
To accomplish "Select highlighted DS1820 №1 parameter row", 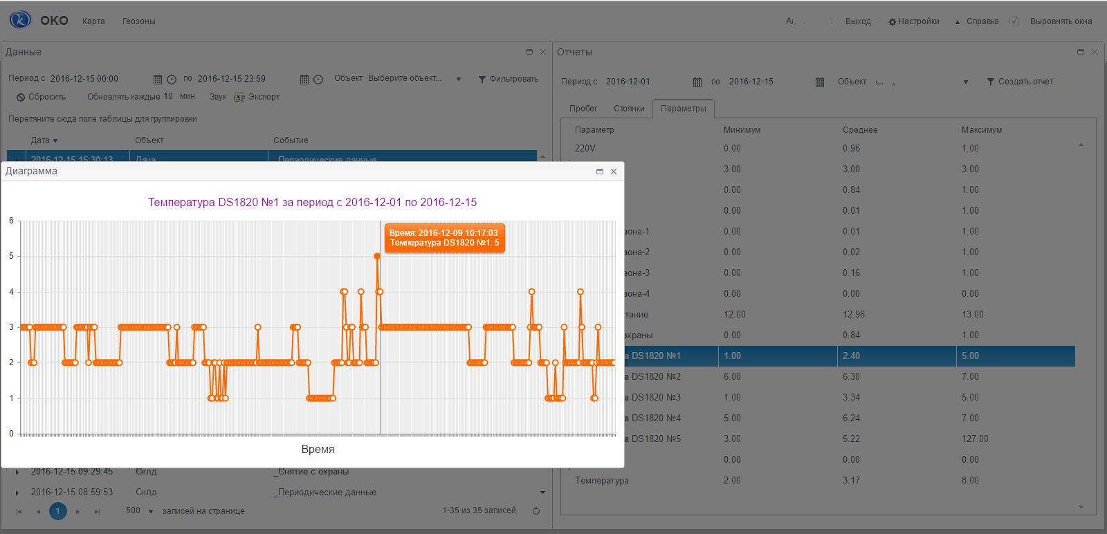I will (x=850, y=356).
